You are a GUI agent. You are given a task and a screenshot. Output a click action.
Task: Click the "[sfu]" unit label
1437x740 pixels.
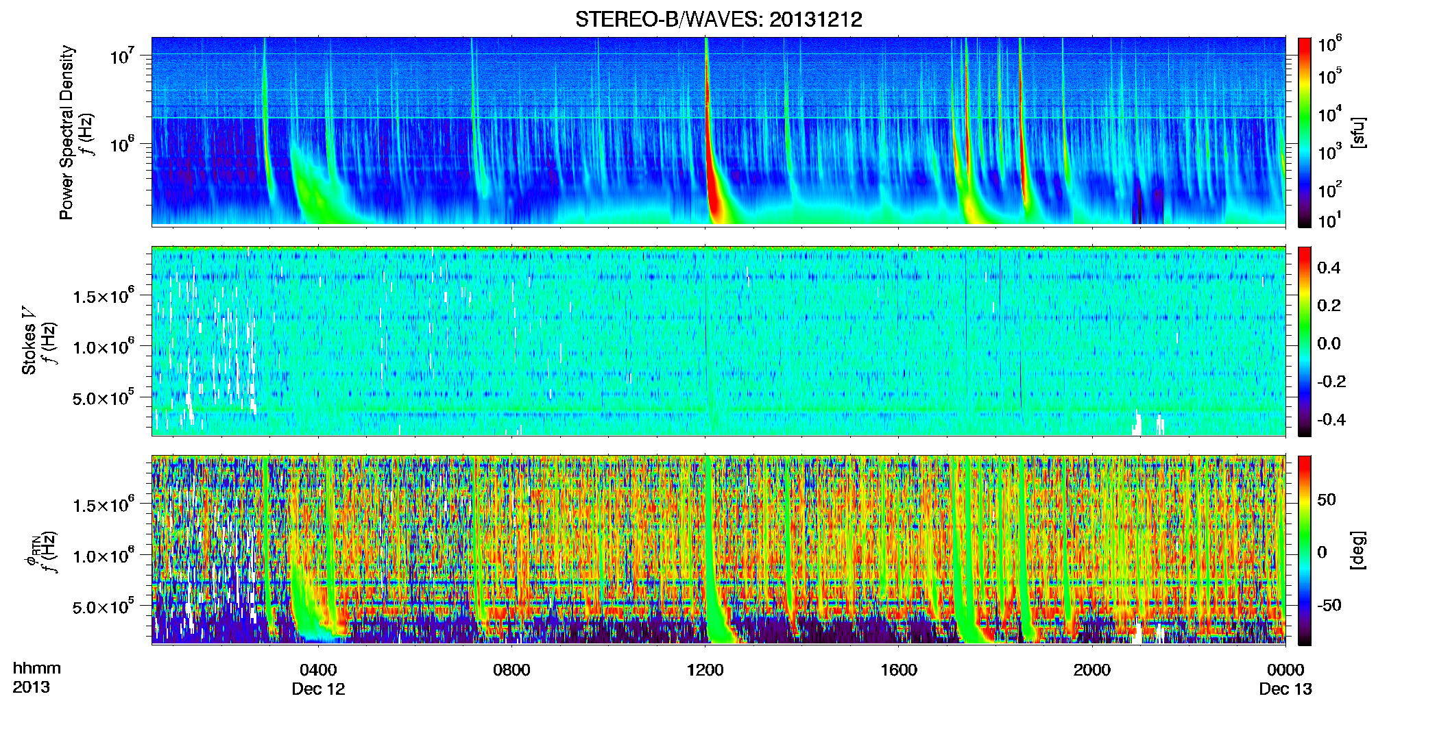coord(1357,132)
